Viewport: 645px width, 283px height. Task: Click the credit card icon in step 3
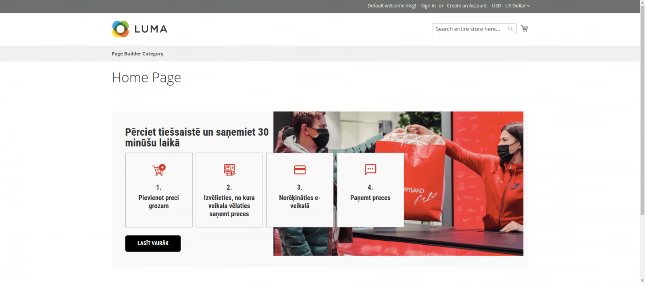[x=300, y=170]
